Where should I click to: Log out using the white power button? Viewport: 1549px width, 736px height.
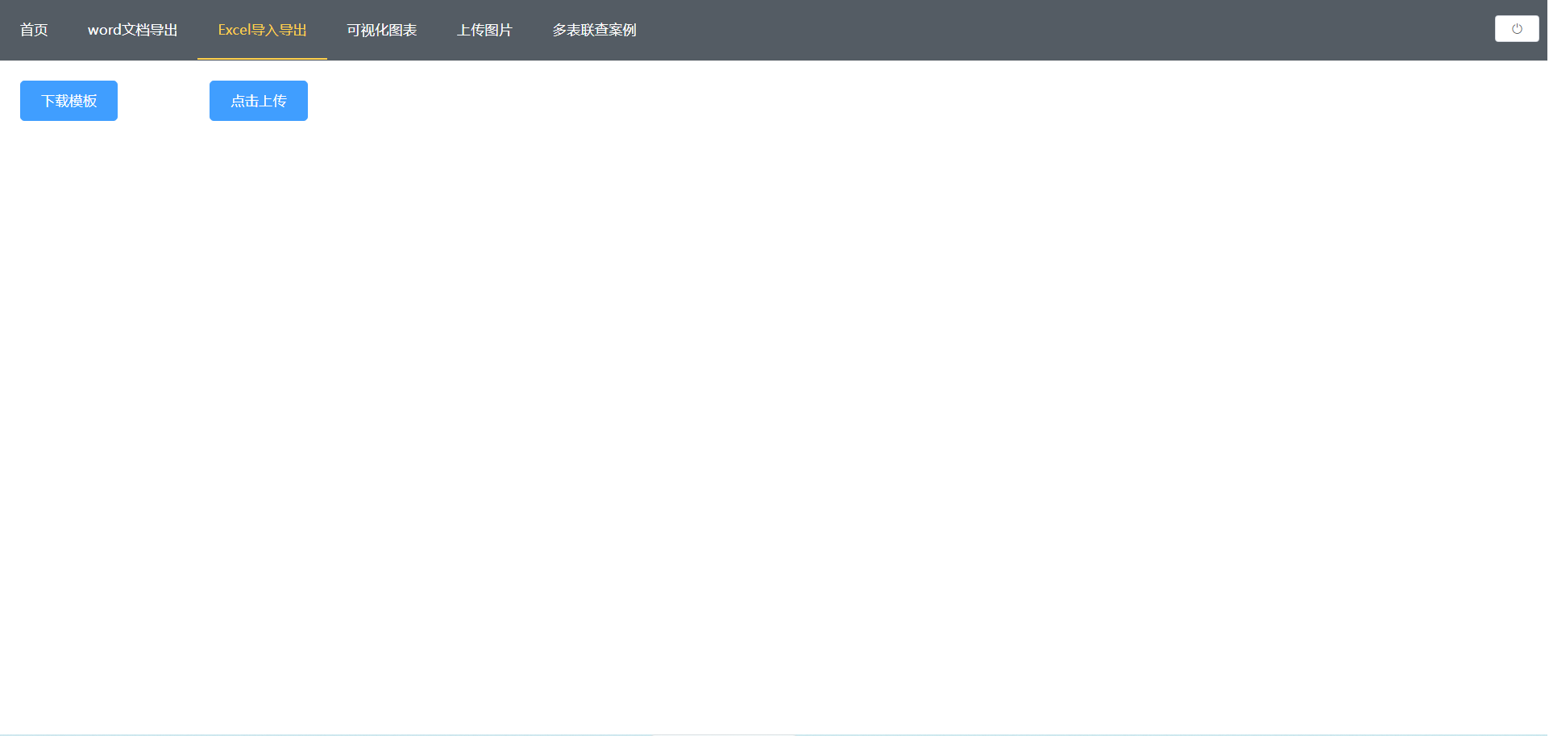(x=1516, y=29)
